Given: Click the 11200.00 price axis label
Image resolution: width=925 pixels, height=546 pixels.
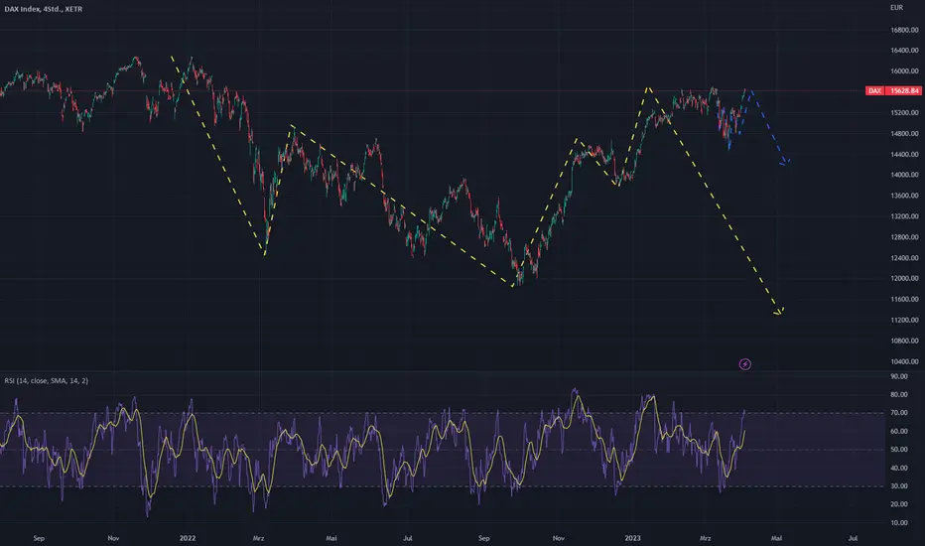Looking at the screenshot, I should (904, 320).
